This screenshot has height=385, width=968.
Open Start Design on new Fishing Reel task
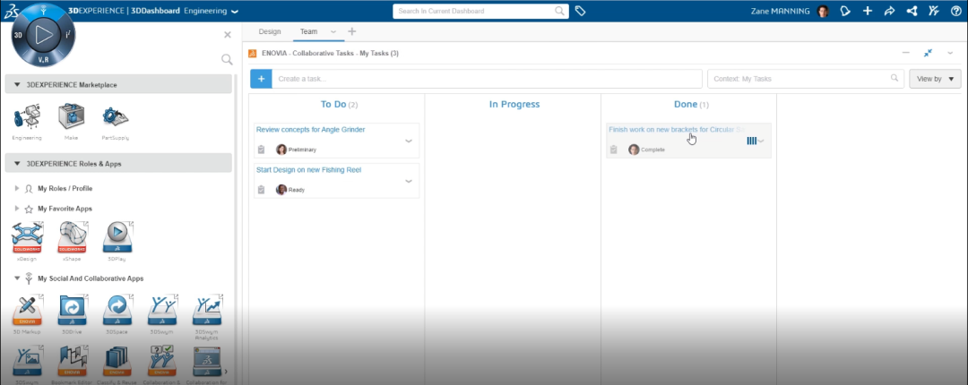308,170
